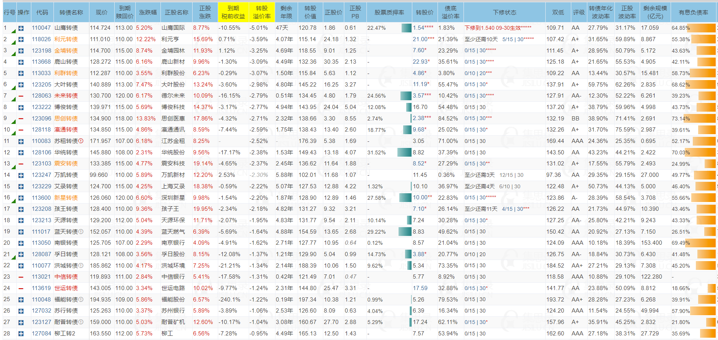Image resolution: width=718 pixels, height=340 pixels.
Task: Click the stock name 山鹰国际
Action: point(173,28)
